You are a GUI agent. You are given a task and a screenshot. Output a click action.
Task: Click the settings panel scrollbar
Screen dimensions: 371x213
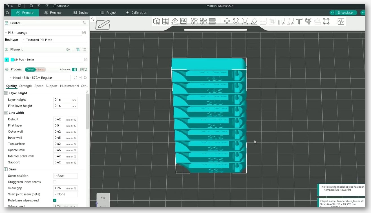click(87, 111)
